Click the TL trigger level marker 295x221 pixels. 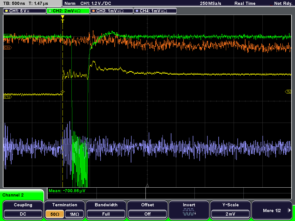pyautogui.click(x=288, y=92)
